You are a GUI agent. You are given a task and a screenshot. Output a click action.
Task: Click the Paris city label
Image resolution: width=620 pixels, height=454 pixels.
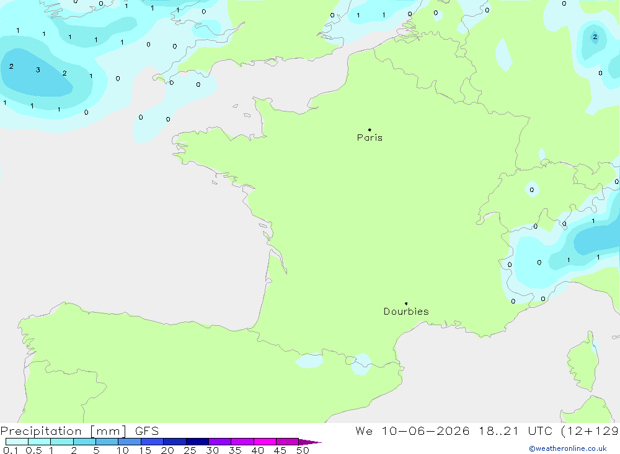click(370, 138)
